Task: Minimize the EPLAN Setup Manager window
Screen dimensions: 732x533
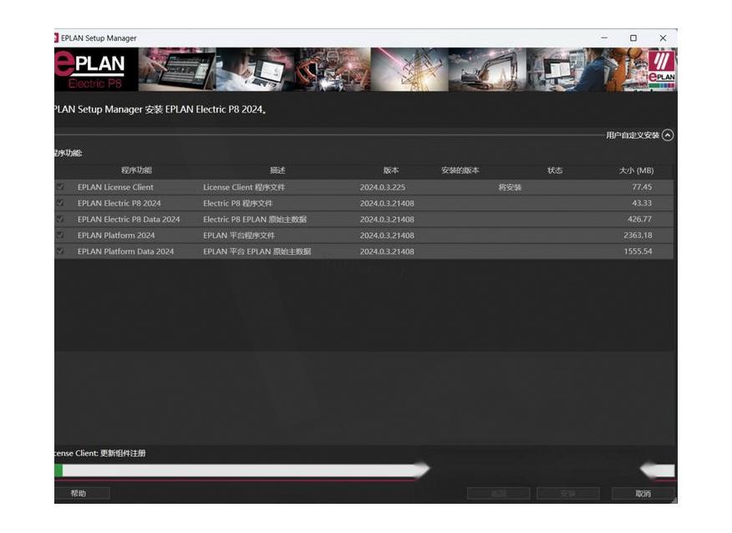Action: pyautogui.click(x=604, y=38)
